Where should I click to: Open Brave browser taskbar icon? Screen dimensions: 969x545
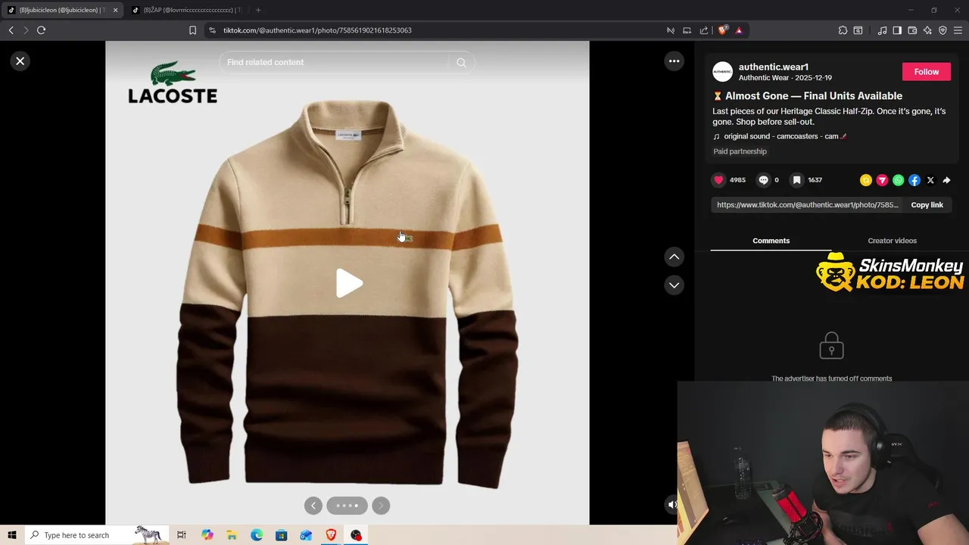(x=331, y=535)
